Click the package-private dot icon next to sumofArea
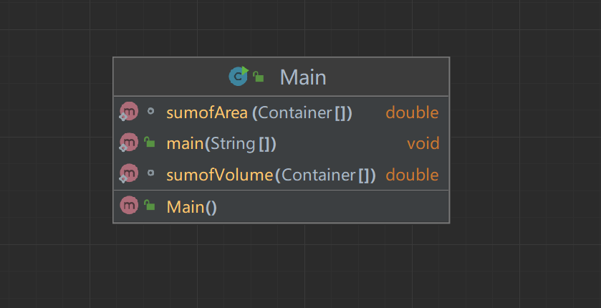The image size is (601, 308). click(x=150, y=112)
